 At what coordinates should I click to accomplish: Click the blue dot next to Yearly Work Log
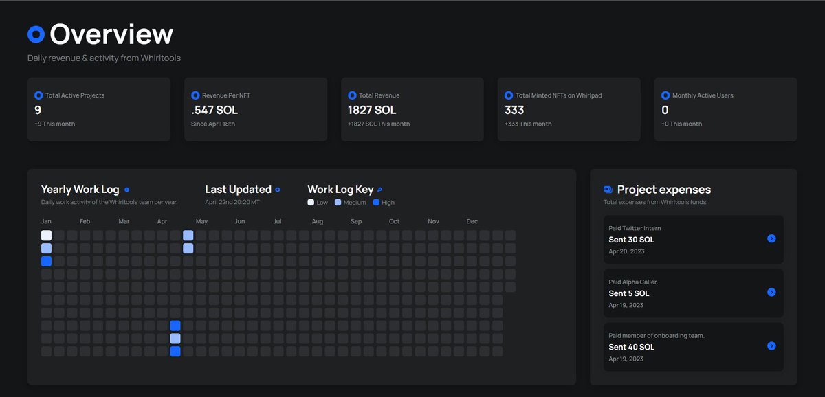point(126,190)
